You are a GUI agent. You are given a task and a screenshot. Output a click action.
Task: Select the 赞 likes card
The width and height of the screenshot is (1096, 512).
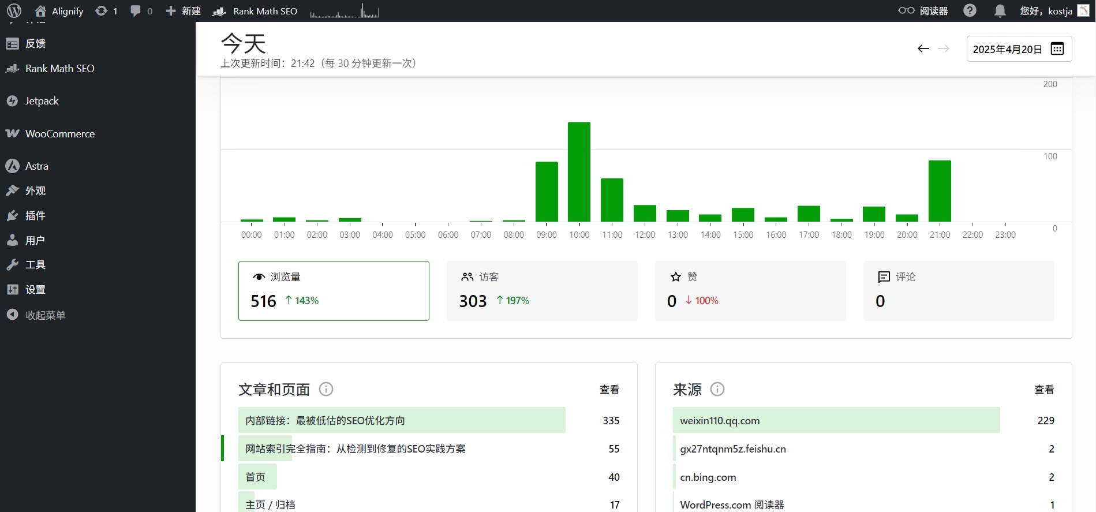pyautogui.click(x=750, y=291)
